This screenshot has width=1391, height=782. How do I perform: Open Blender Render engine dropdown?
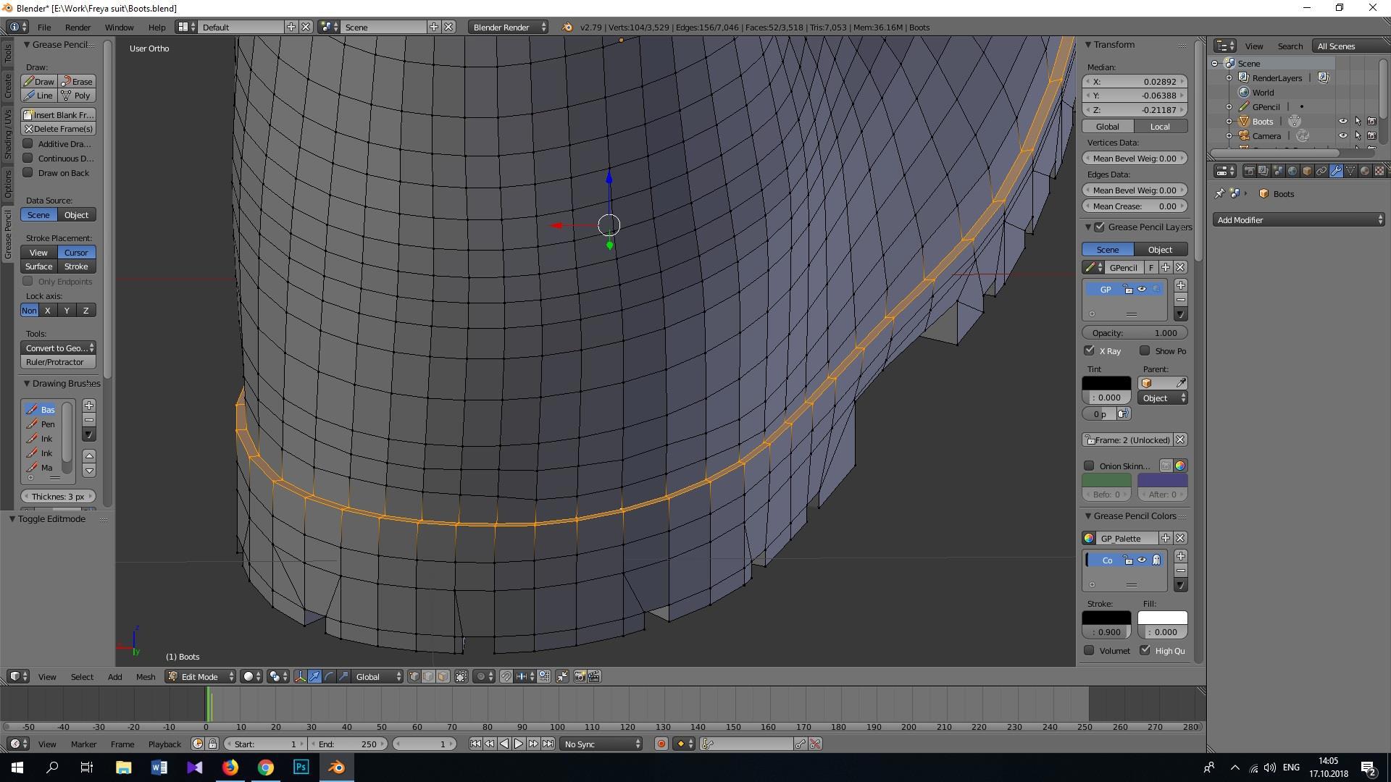[509, 27]
